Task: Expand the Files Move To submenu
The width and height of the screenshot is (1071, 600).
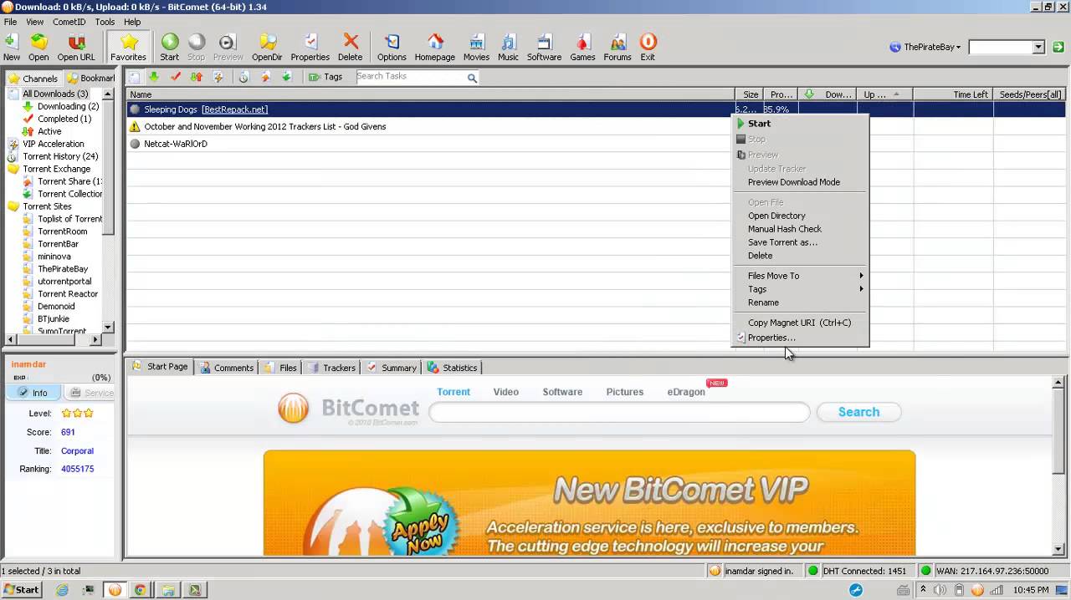Action: point(800,276)
